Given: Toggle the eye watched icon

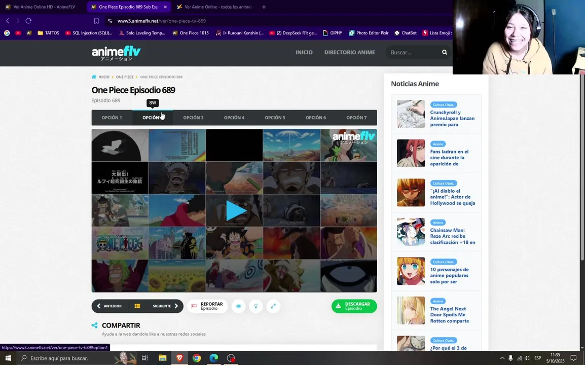Looking at the screenshot, I should coord(238,306).
